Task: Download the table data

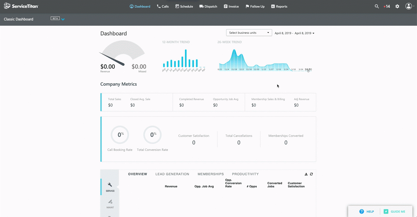Action: (306, 174)
